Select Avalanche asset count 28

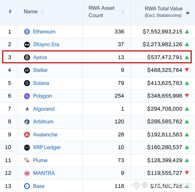(x=121, y=135)
